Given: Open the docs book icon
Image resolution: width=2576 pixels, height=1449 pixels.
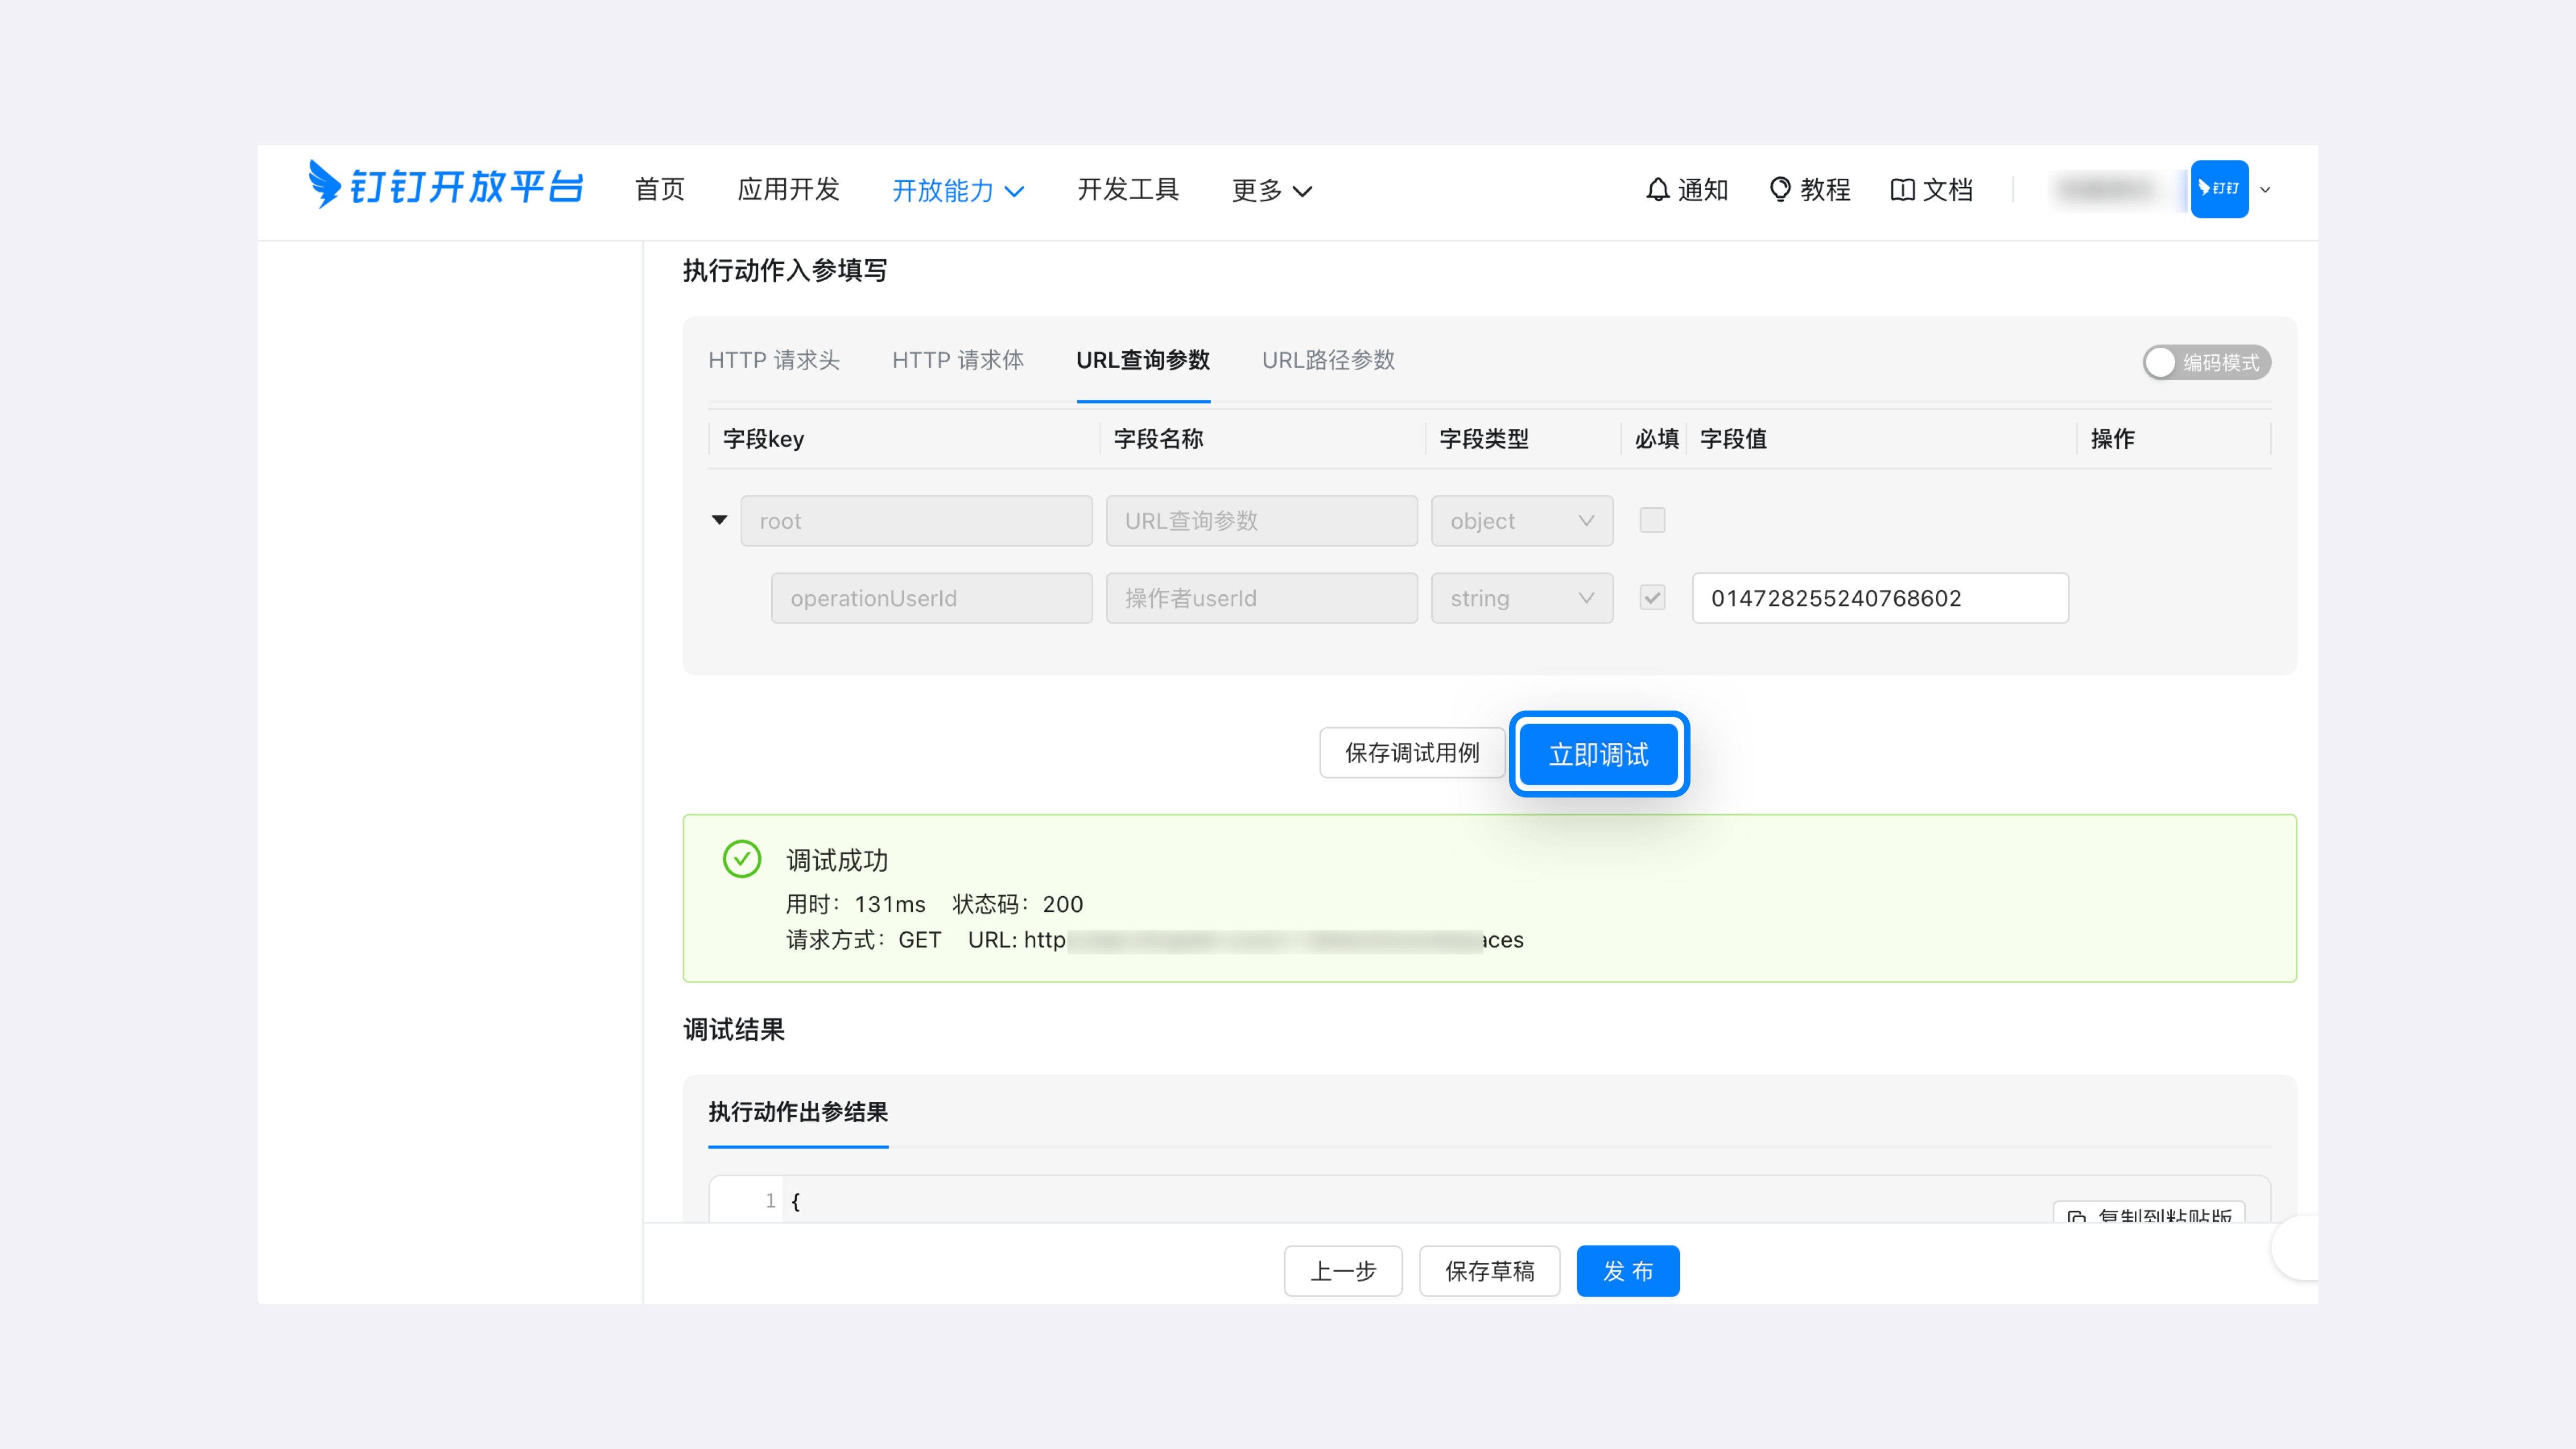Looking at the screenshot, I should tap(1902, 189).
